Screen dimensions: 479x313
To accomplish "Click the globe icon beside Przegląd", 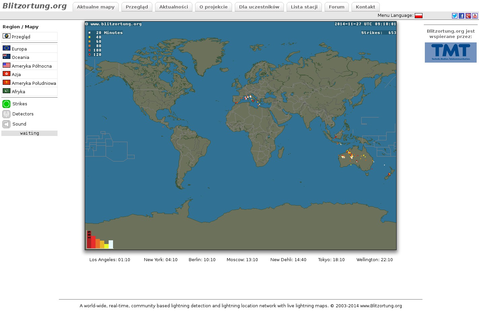I will pos(6,36).
